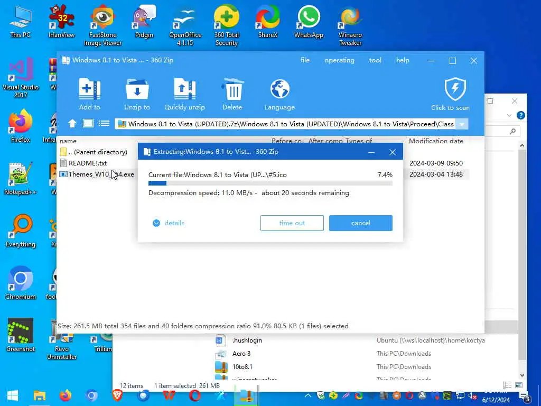The image size is (541, 406).
Task: Open the tool menu
Action: coord(375,60)
